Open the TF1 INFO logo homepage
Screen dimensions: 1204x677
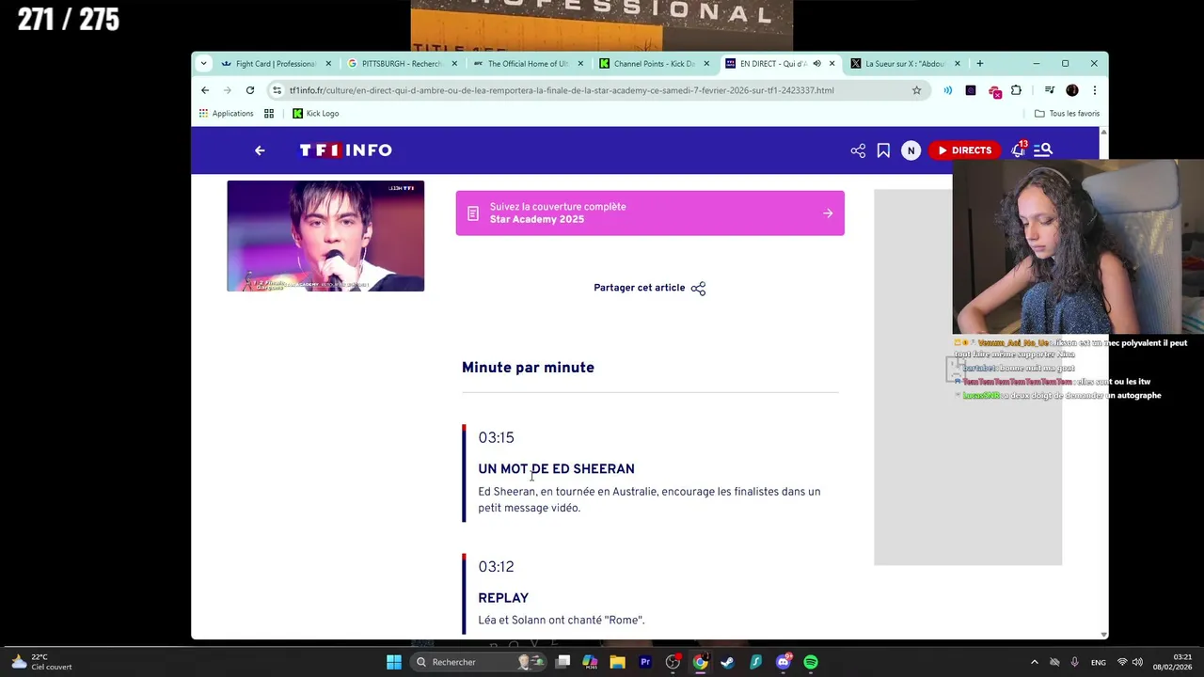tap(345, 150)
